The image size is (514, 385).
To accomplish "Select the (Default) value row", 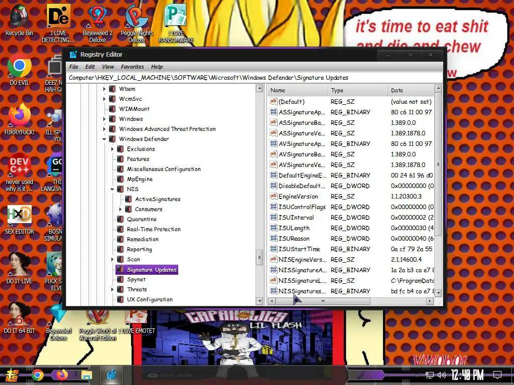I will (x=351, y=101).
